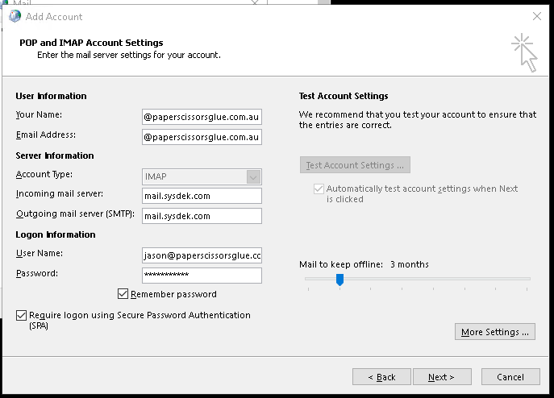Go to previous step with Back button
The height and width of the screenshot is (398, 554).
pos(381,377)
